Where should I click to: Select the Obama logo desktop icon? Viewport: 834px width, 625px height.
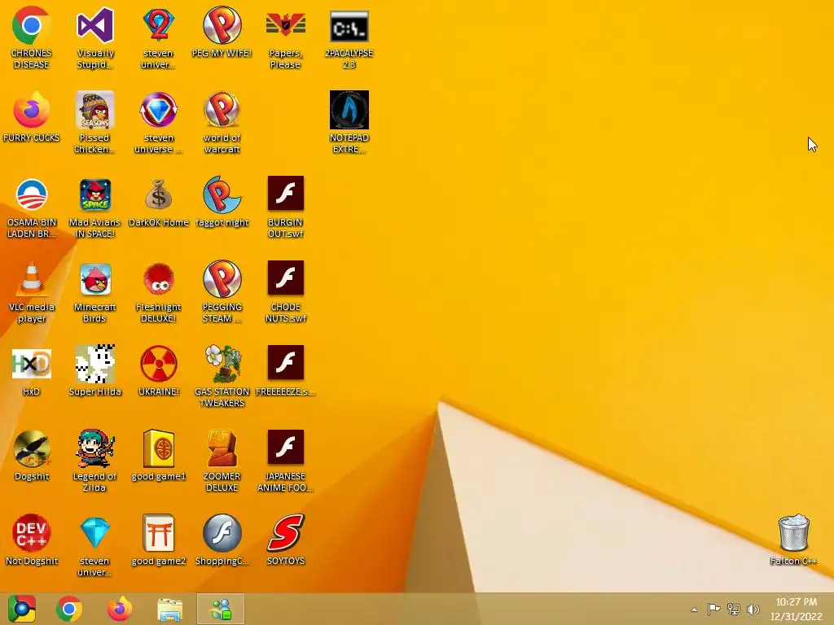point(32,194)
